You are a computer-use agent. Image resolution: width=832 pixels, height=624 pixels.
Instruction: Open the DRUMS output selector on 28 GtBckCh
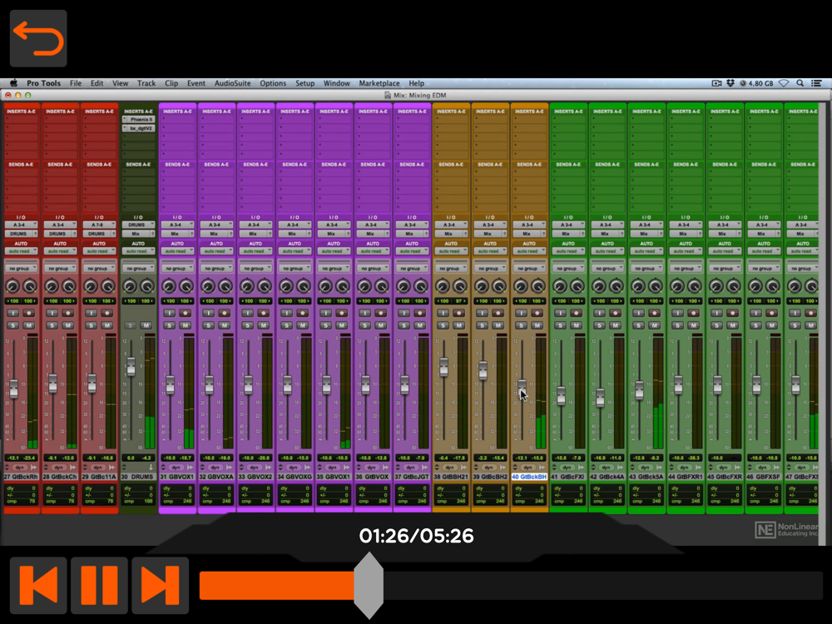[x=60, y=234]
